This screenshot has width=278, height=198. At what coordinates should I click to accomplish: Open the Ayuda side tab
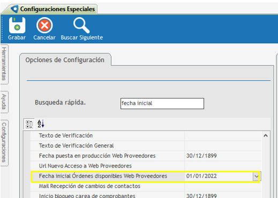tap(4, 102)
